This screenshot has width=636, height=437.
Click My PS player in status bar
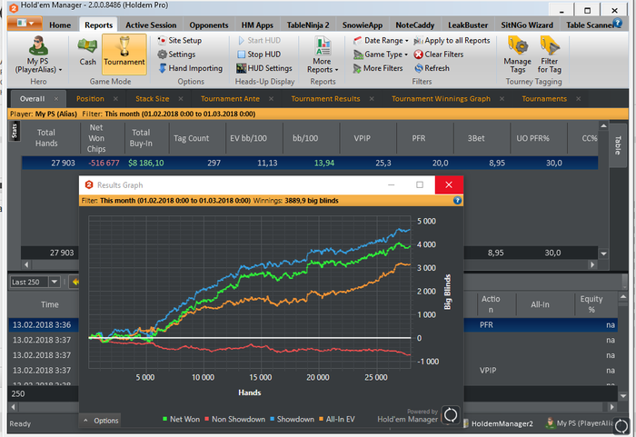(x=580, y=423)
